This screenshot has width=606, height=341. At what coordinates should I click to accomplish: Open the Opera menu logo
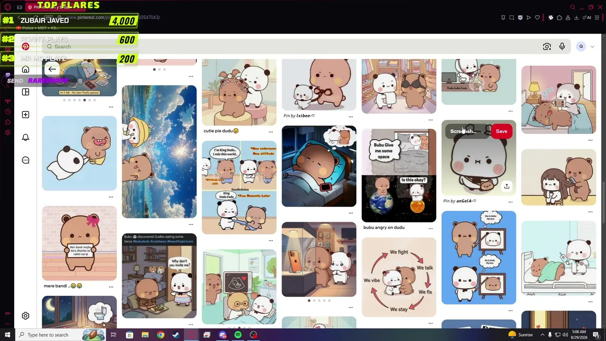pyautogui.click(x=8, y=7)
